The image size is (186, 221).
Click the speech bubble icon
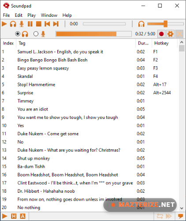click(x=180, y=216)
